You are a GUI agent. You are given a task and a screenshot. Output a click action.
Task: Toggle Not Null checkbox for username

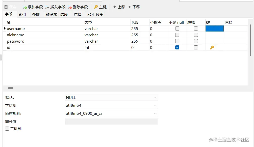[x=177, y=28]
